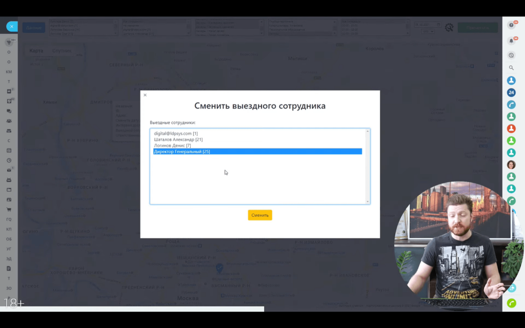This screenshot has width=525, height=328.
Task: Open the chat bubbles icon in left sidebar
Action: pyautogui.click(x=9, y=111)
